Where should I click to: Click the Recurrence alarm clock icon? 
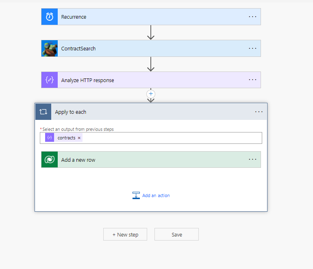[50, 17]
